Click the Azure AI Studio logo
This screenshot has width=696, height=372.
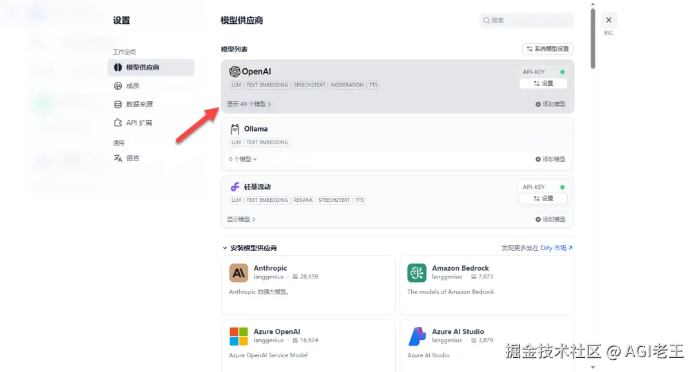[x=417, y=337]
